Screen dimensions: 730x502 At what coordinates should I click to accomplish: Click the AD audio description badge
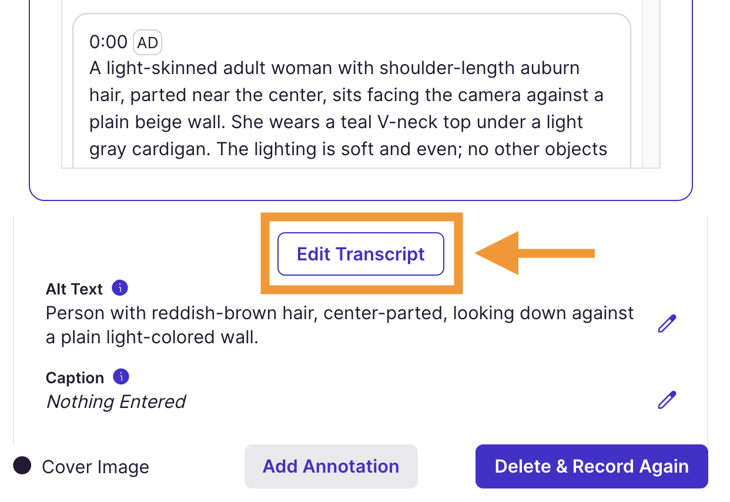point(147,42)
